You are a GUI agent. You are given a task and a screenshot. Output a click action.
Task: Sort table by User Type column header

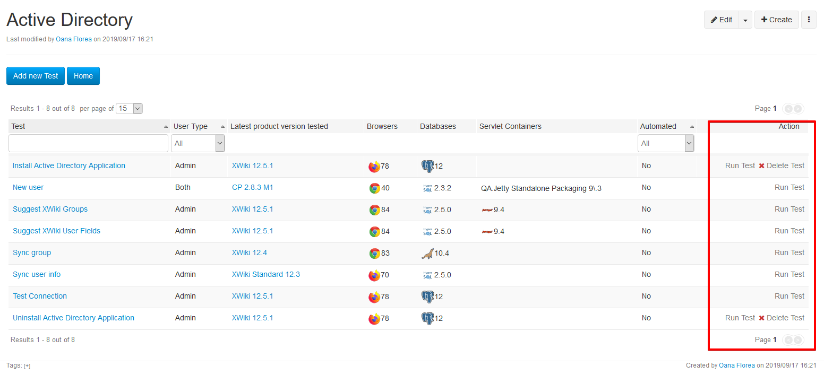(x=199, y=126)
